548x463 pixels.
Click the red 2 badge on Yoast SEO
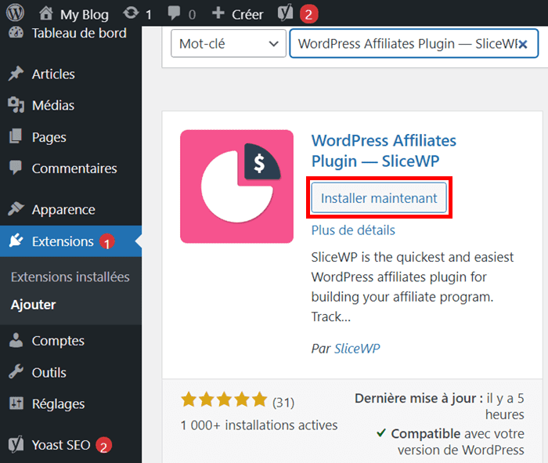[104, 446]
